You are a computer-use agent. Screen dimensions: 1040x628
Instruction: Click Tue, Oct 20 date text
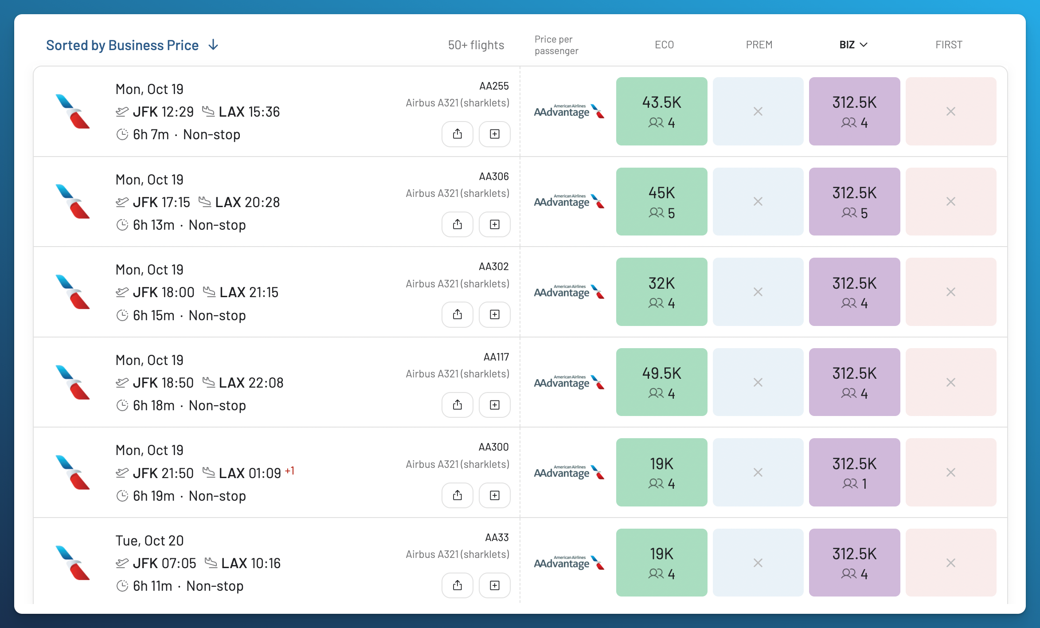[149, 541]
